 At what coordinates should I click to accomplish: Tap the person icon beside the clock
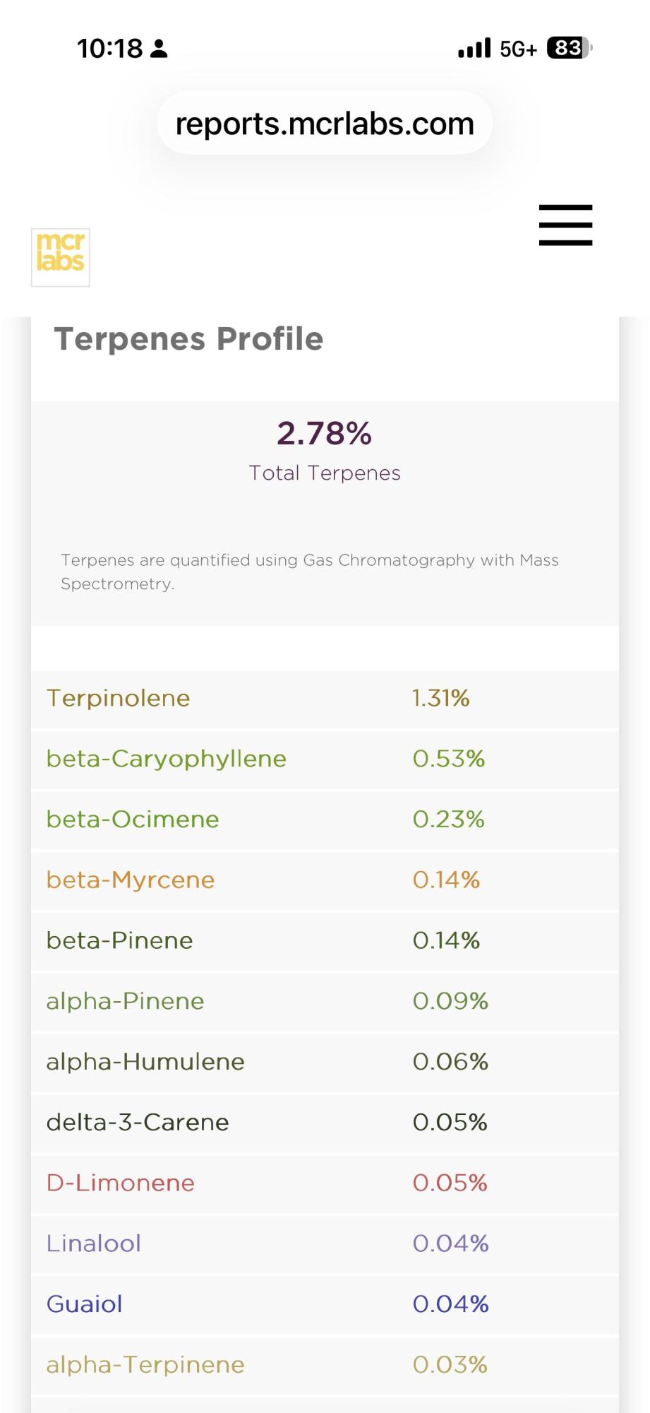tap(160, 49)
